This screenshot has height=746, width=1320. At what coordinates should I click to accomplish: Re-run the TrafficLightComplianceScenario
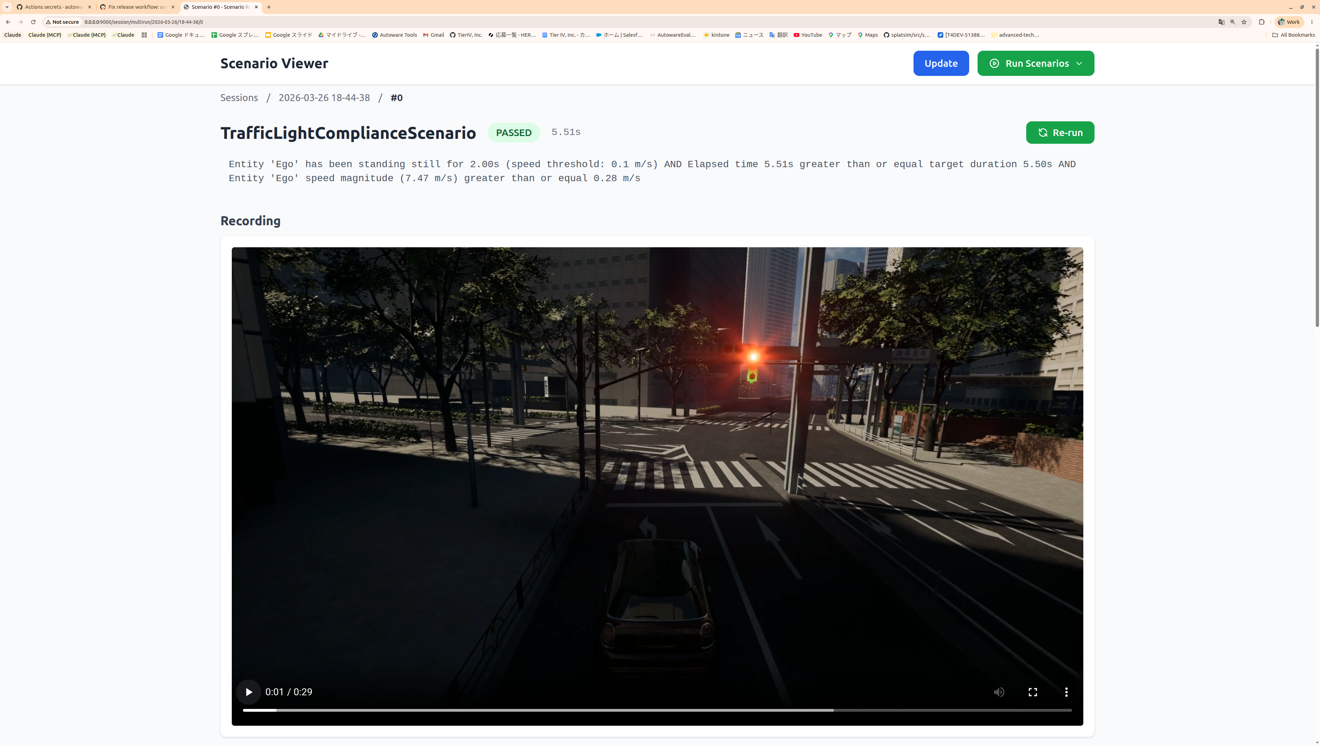point(1060,133)
